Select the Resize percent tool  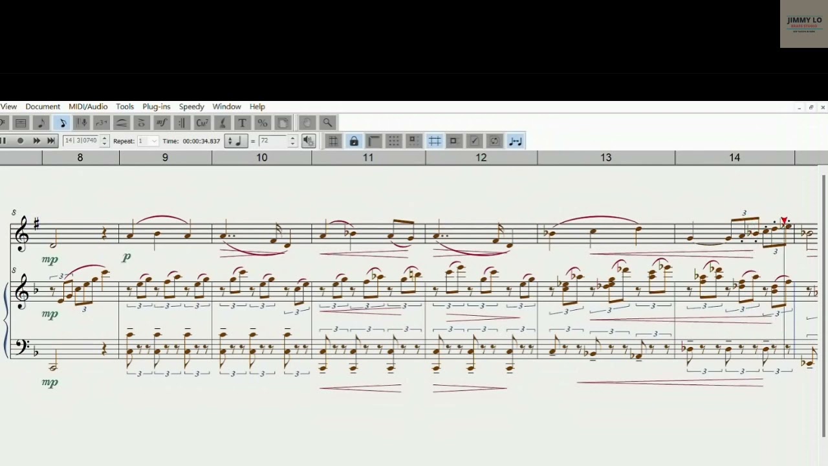(x=263, y=123)
